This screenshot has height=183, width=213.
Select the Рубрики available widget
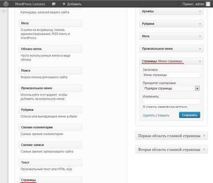pyautogui.click(x=51, y=110)
